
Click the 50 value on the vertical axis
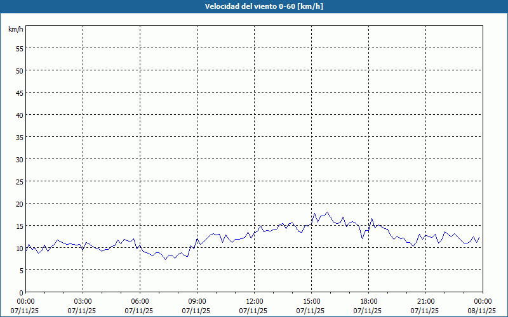[20, 70]
